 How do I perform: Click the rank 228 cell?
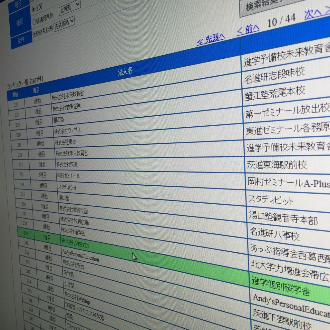[18, 125]
